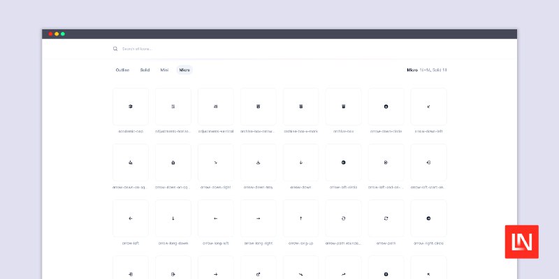Select the arrow-left icon tile

pos(131,218)
